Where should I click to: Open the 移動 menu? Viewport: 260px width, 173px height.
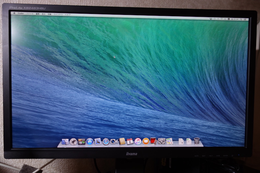click(50, 14)
